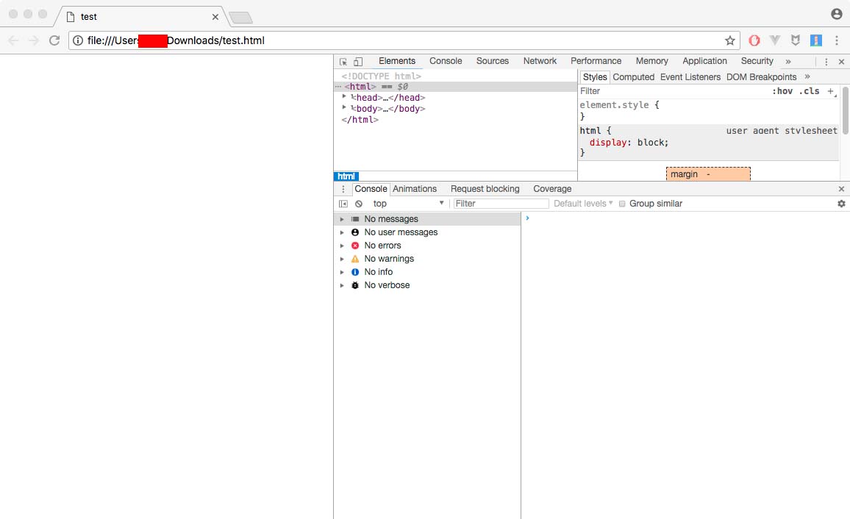Screen dimensions: 850x519
Task: Expand the No errors message group
Action: (342, 246)
